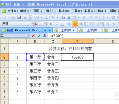Open the 窗口(W) menu
This screenshot has height=104, width=119.
[102, 11]
